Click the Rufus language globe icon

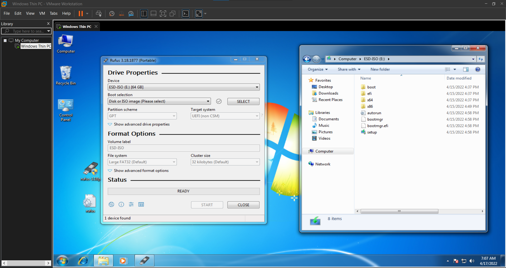pyautogui.click(x=111, y=205)
